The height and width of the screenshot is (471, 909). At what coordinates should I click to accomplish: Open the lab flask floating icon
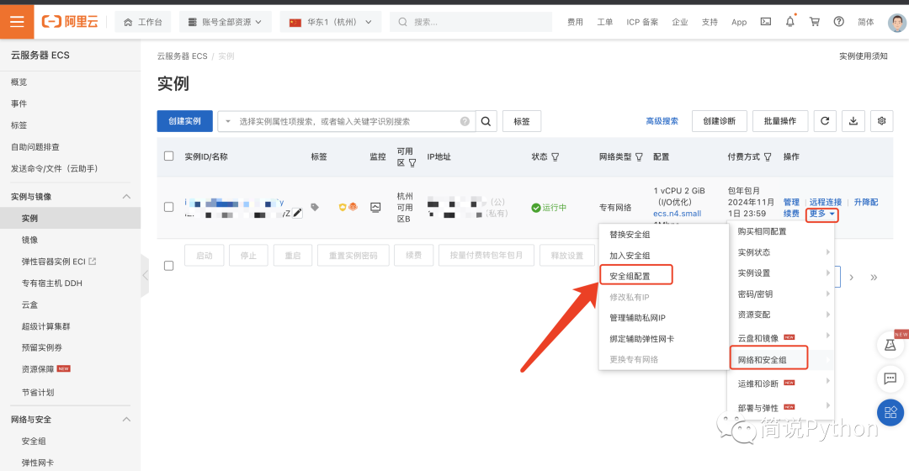pyautogui.click(x=890, y=346)
